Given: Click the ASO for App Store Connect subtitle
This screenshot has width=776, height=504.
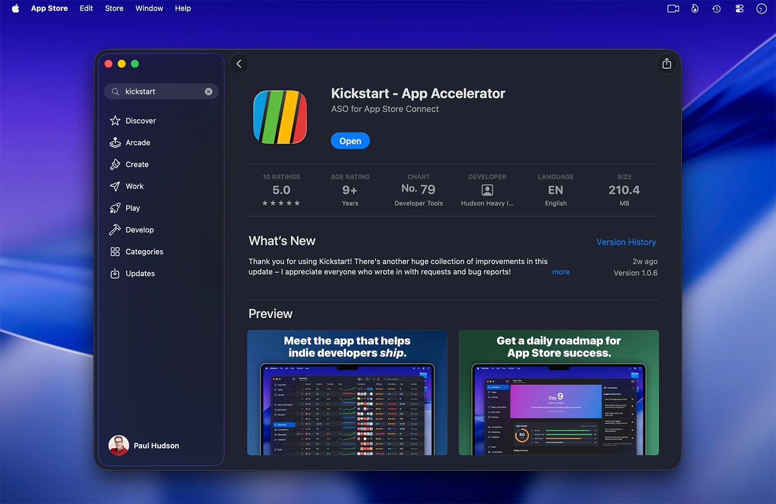Looking at the screenshot, I should click(385, 109).
